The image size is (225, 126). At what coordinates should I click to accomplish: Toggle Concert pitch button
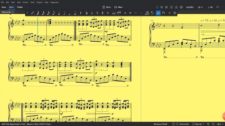182,124
